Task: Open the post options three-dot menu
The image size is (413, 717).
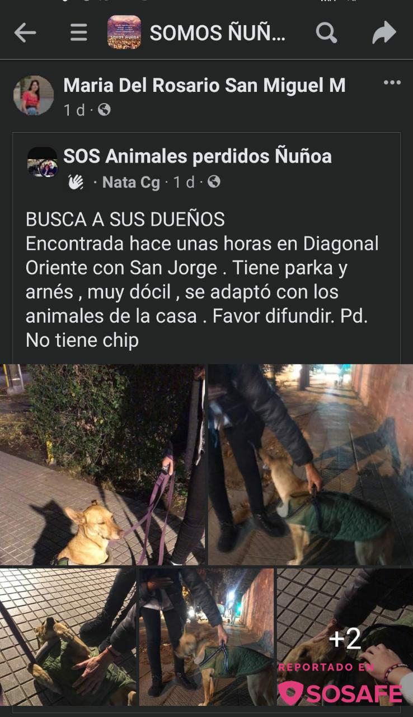Action: (x=392, y=83)
